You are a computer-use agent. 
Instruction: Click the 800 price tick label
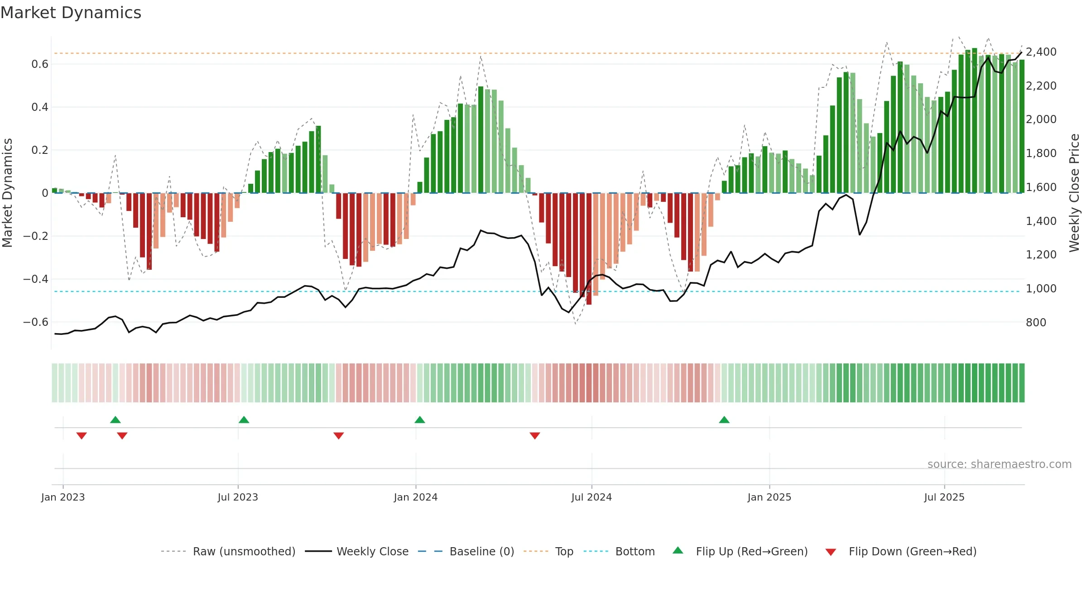coord(1036,322)
